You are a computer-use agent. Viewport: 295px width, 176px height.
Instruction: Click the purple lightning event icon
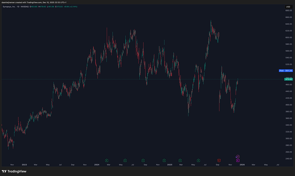coord(238,156)
